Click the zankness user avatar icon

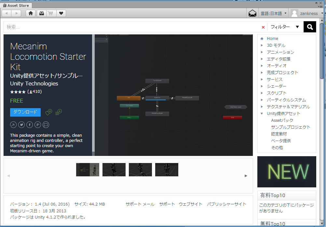(x=294, y=13)
